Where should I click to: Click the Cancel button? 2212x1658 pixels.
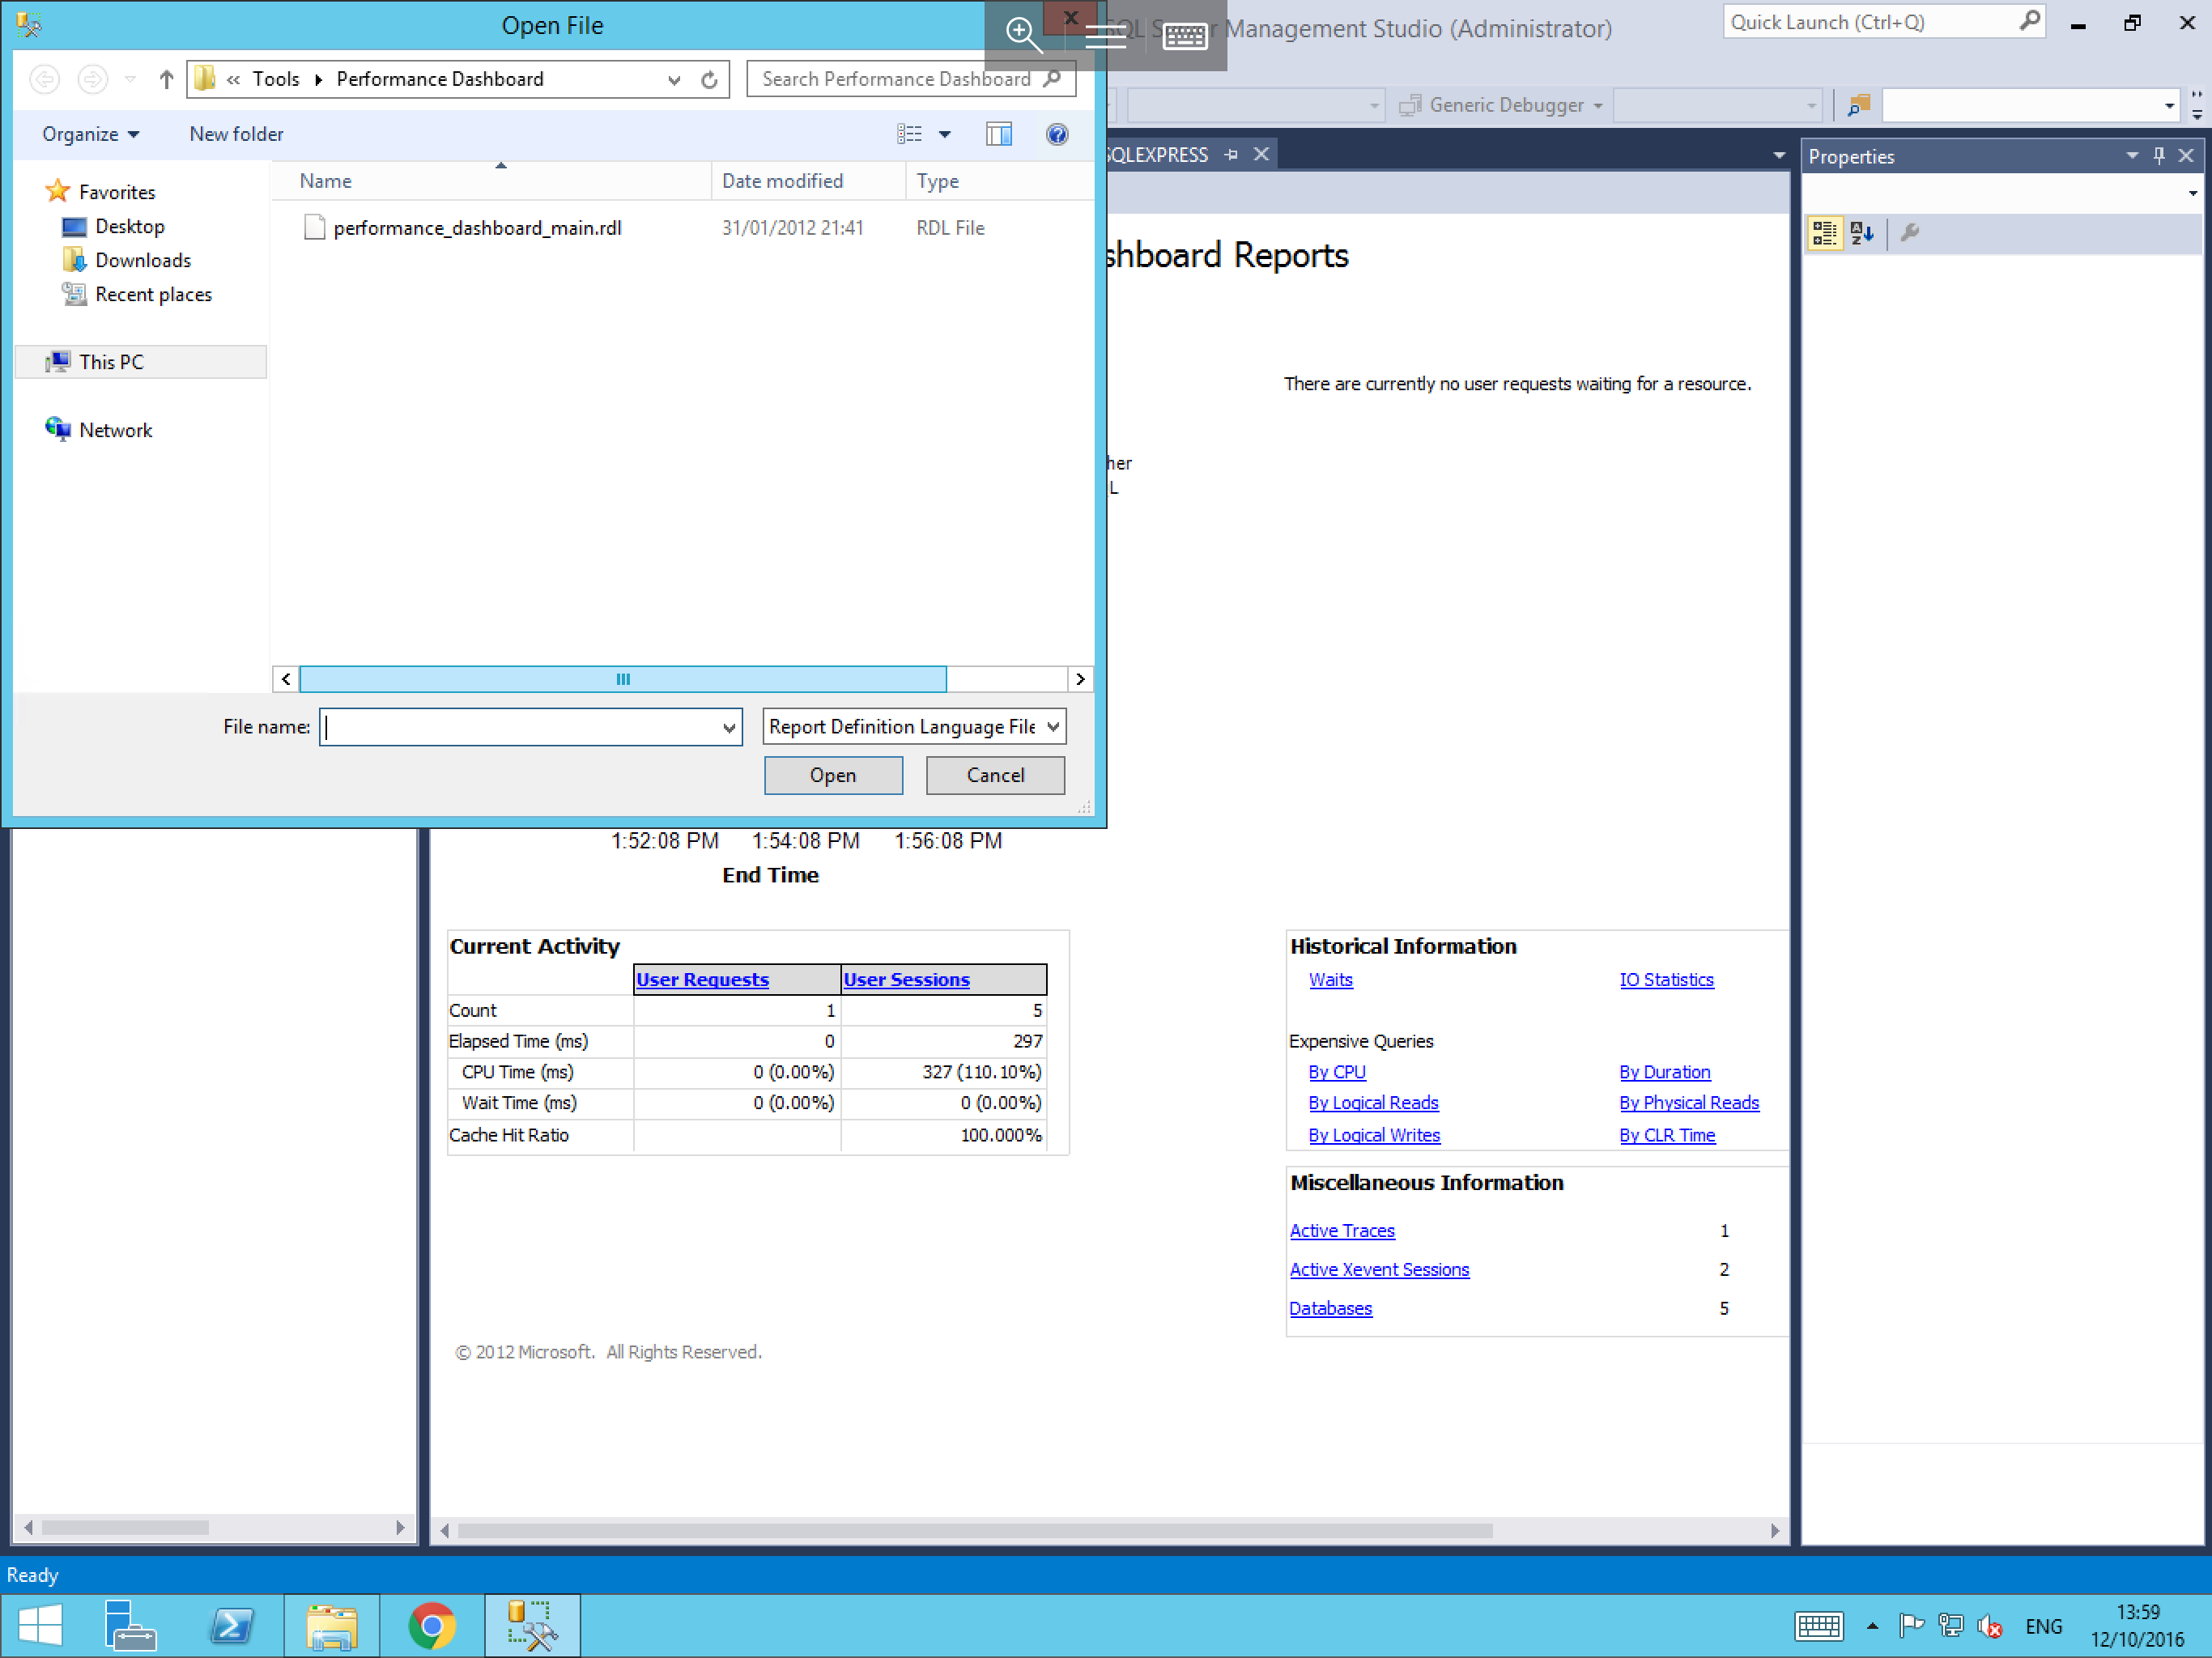point(995,775)
